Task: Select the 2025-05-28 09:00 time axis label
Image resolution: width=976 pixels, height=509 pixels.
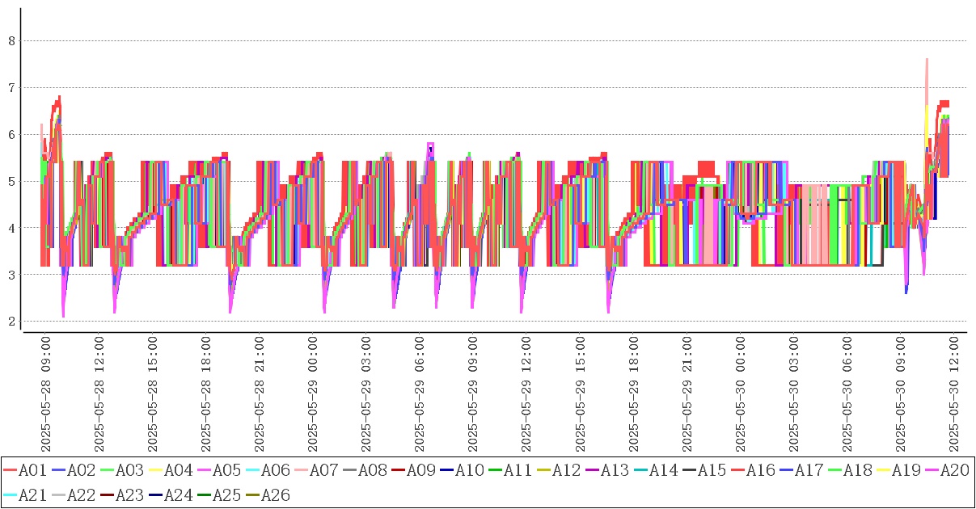Action: pos(46,395)
